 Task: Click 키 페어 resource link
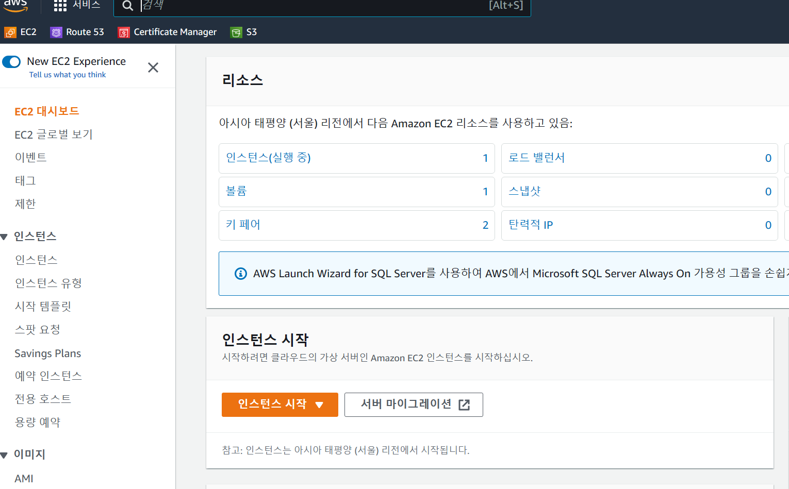coord(243,225)
